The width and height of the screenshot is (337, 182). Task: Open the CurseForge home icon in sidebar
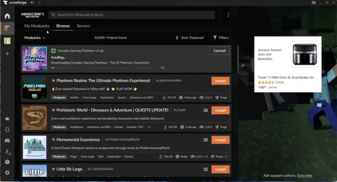[7, 16]
